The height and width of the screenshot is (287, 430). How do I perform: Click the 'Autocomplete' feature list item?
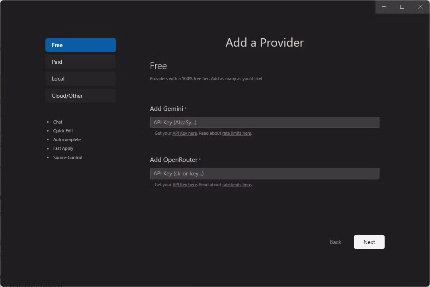tap(67, 140)
